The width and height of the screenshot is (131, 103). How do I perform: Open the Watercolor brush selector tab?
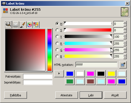[x=23, y=25]
